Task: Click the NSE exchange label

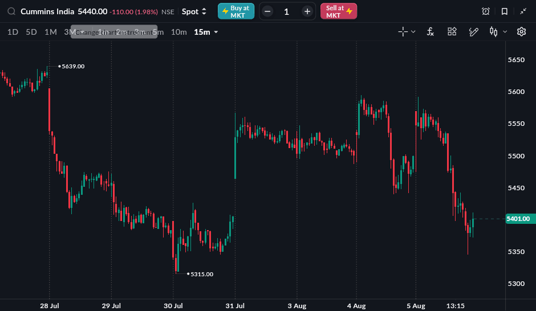Action: point(168,12)
